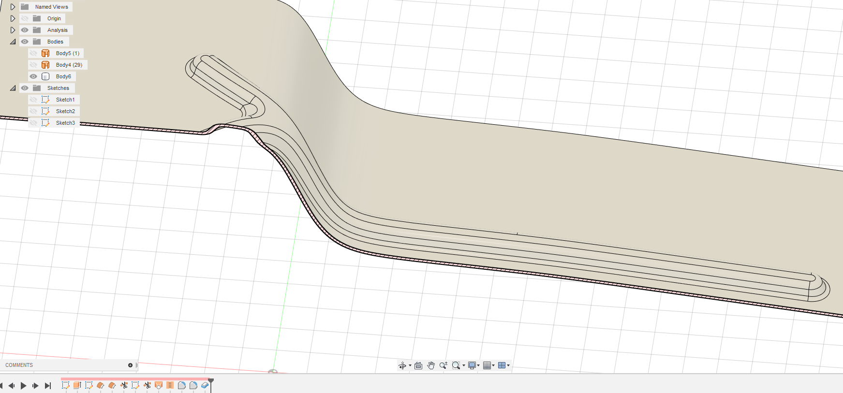Viewport: 843px width, 393px height.
Task: Select the second sketch feature in the timeline
Action: tap(89, 385)
